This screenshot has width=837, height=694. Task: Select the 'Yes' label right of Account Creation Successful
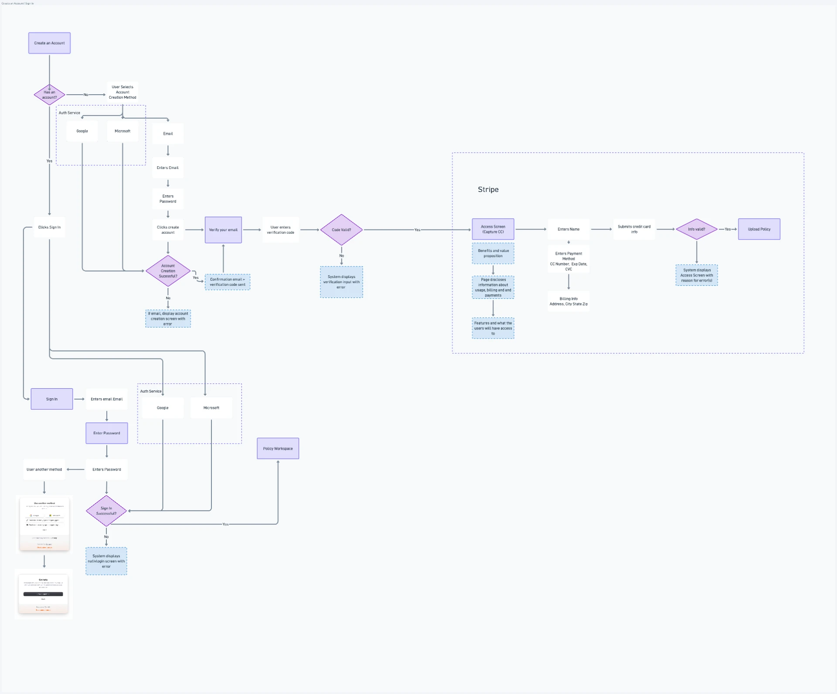tap(196, 278)
